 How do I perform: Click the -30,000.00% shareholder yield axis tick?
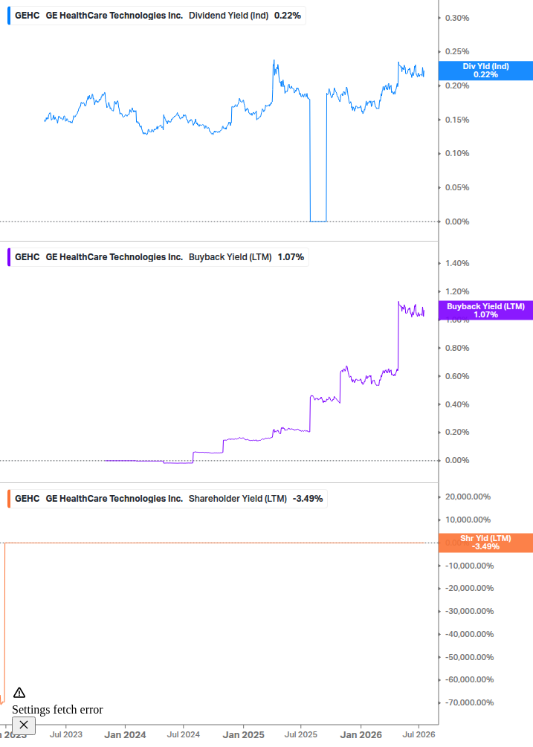[x=469, y=611]
